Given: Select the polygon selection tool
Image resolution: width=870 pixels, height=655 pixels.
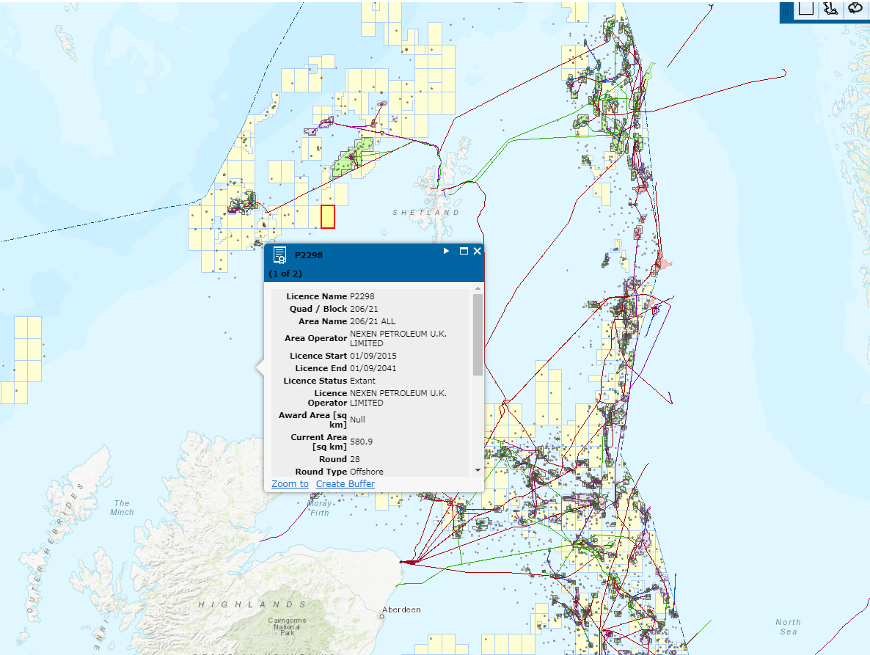Looking at the screenshot, I should tap(830, 8).
